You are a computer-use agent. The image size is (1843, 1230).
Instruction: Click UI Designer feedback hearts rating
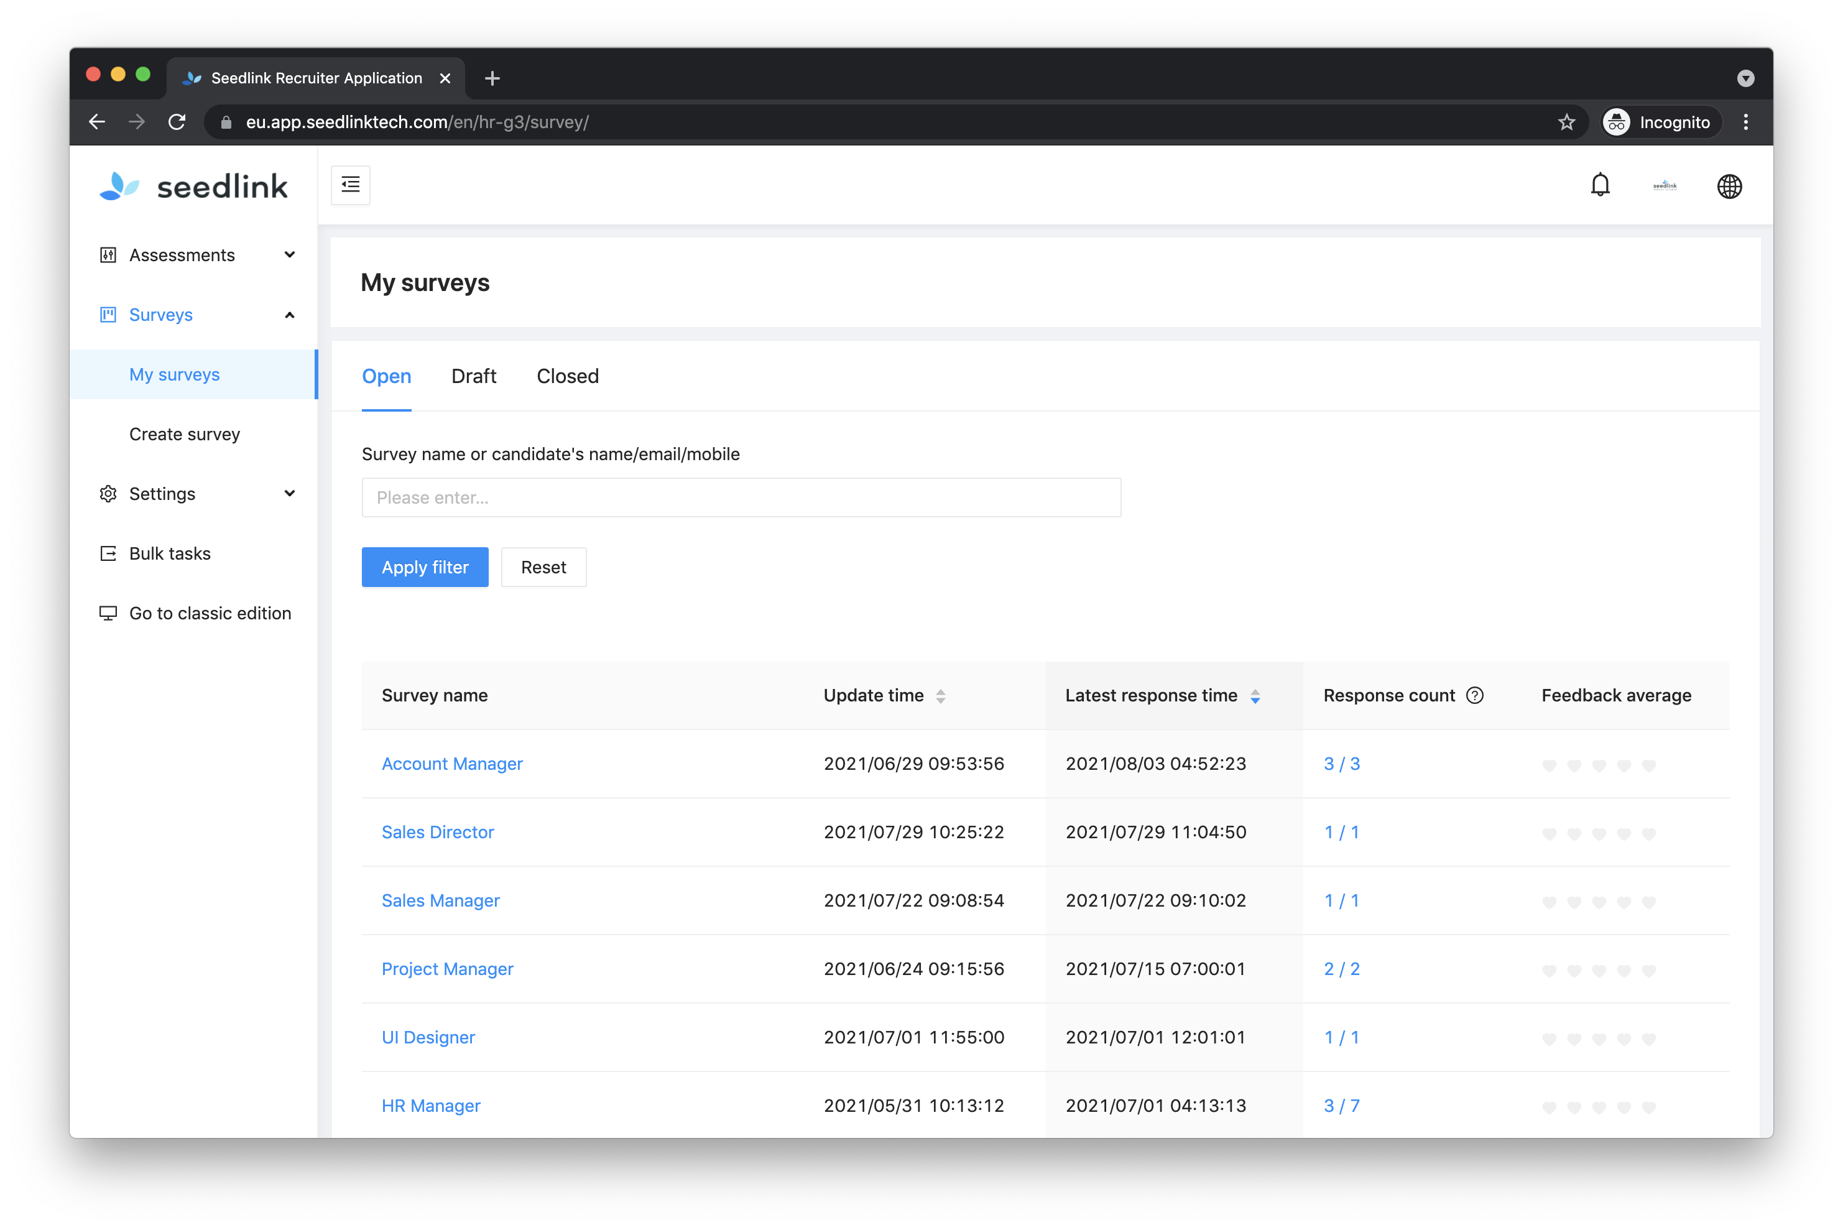[1598, 1038]
